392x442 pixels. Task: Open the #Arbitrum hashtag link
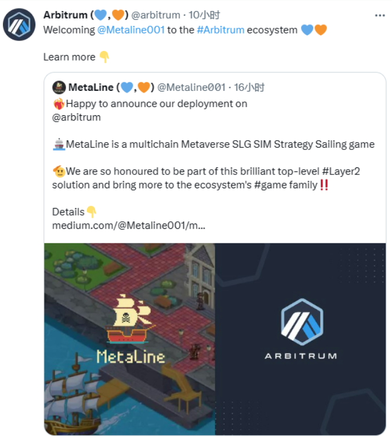220,30
